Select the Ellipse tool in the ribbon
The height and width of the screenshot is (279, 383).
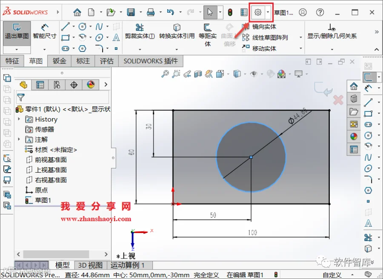pos(99,37)
